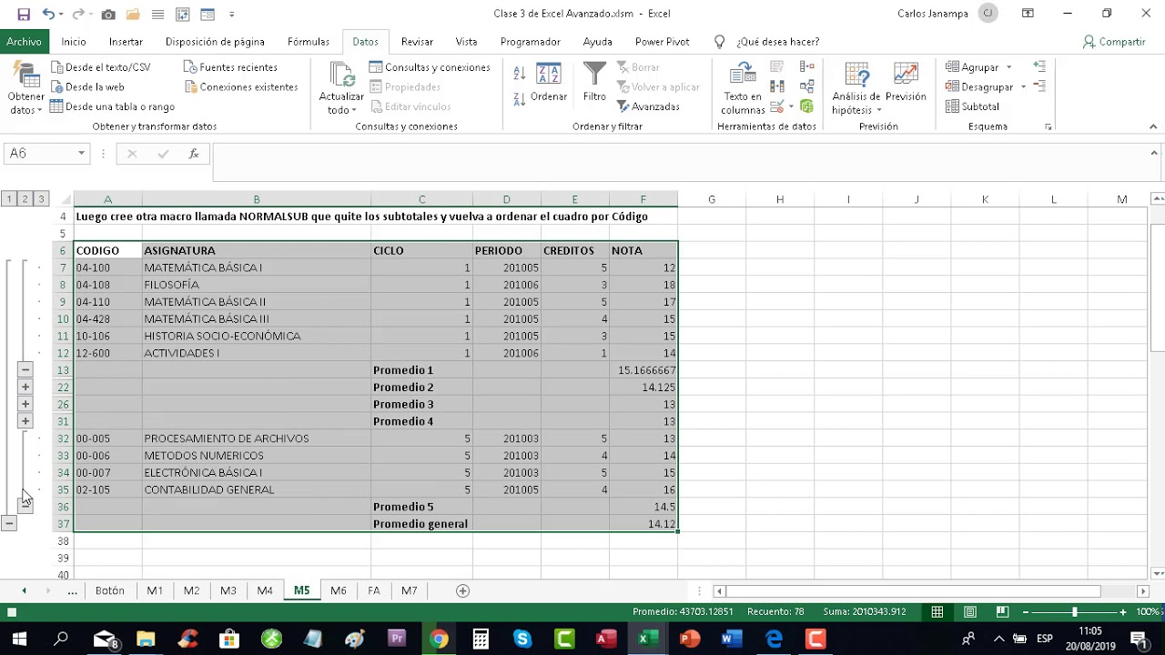
Task: Click the ¿Qué desea hacer? search box
Action: [777, 42]
